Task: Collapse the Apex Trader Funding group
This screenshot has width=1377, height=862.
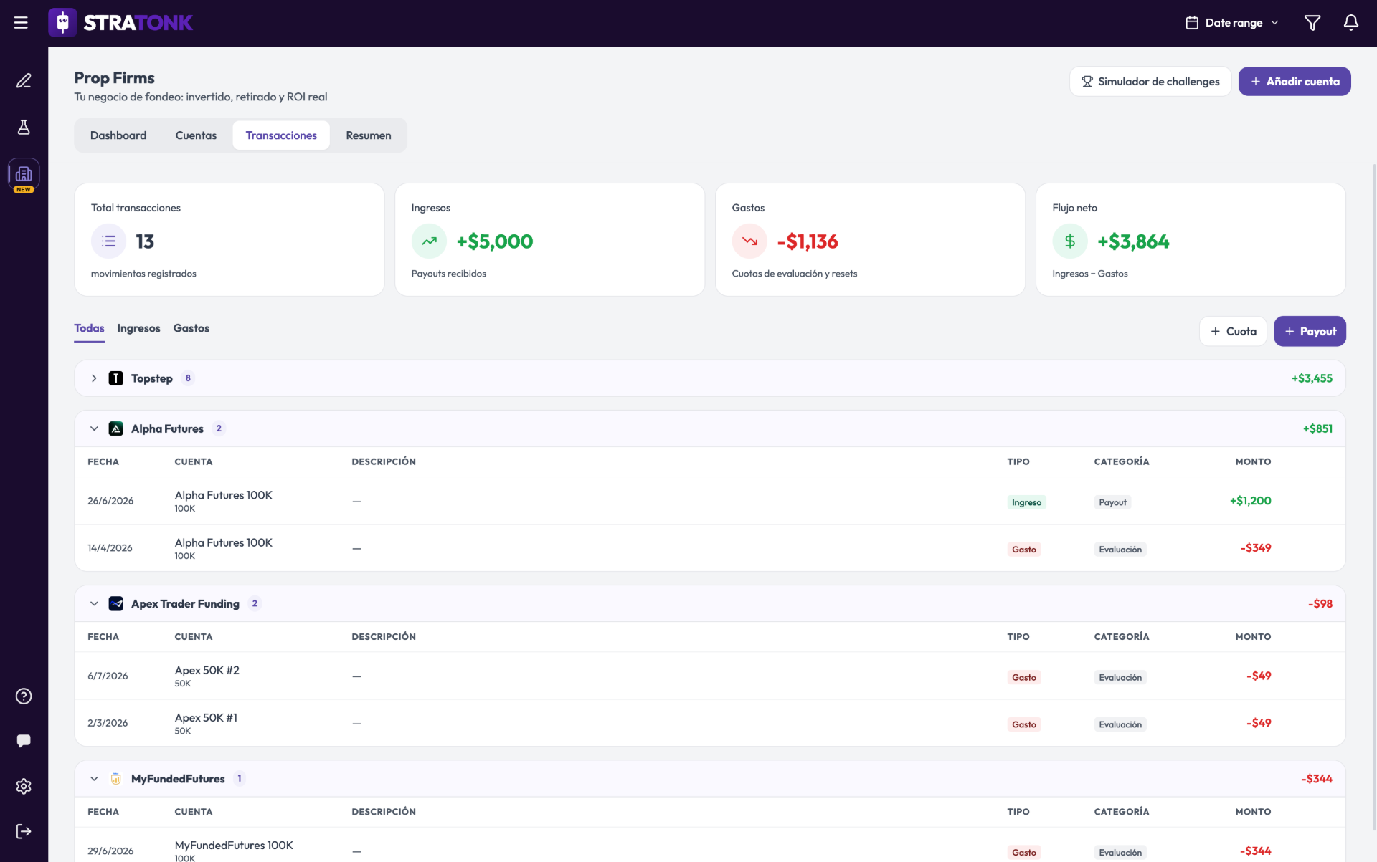Action: (x=94, y=603)
